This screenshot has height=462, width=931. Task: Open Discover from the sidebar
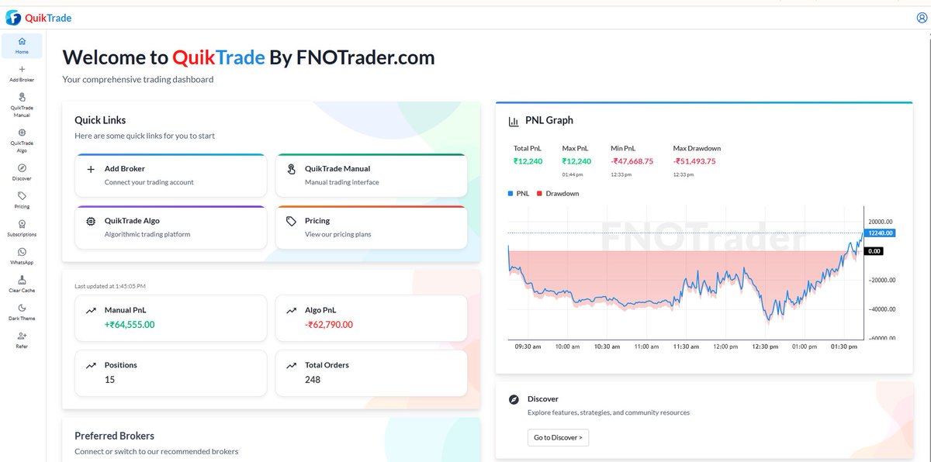pyautogui.click(x=22, y=172)
